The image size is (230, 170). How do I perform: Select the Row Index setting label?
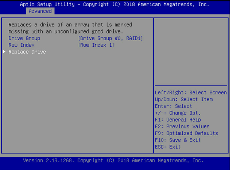[x=22, y=45]
